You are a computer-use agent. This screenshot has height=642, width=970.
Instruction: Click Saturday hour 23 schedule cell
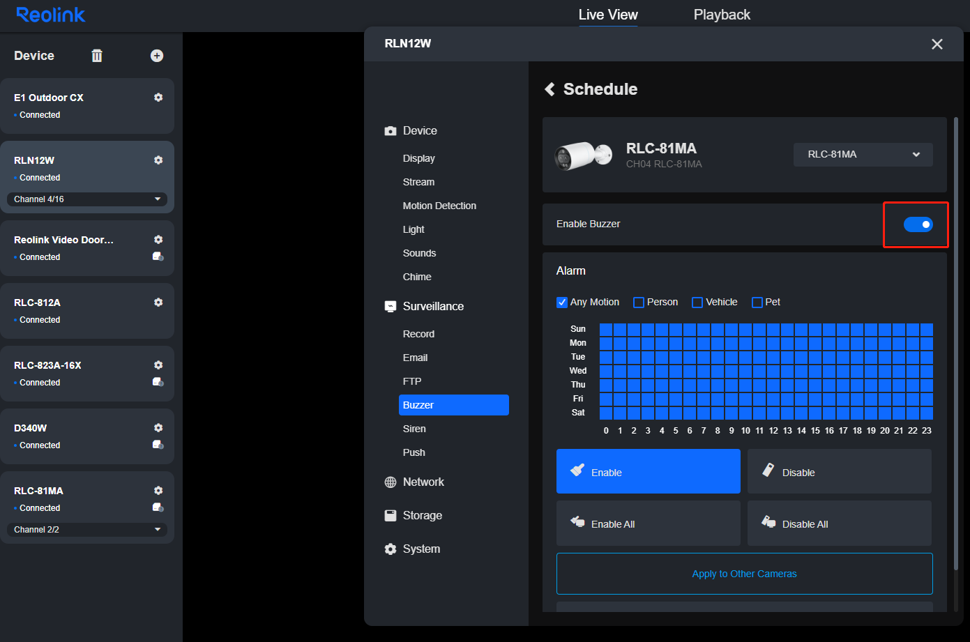tap(927, 413)
